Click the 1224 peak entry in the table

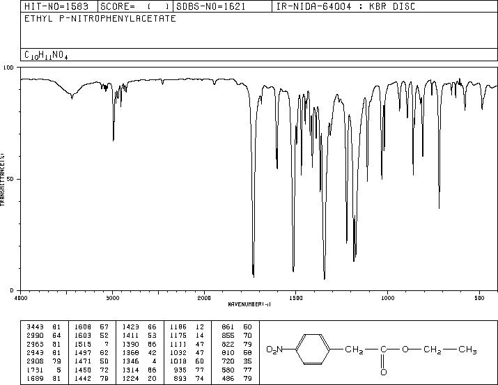point(139,379)
